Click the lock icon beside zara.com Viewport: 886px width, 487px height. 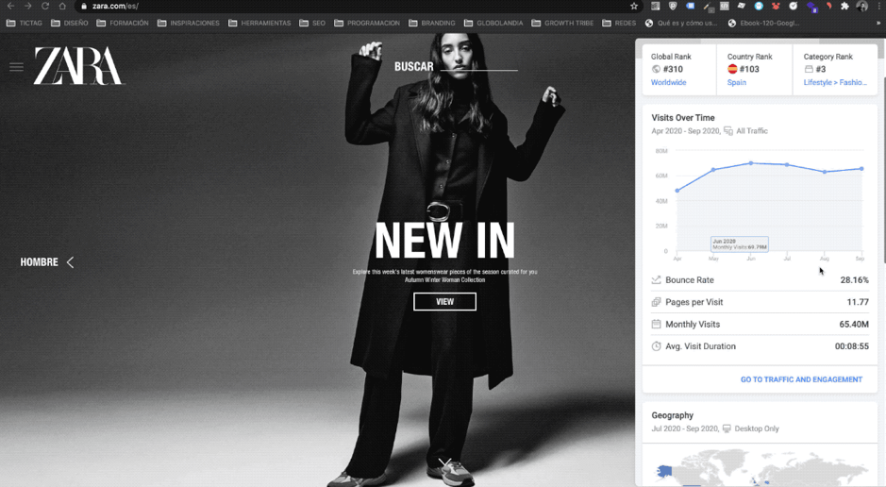(x=84, y=7)
